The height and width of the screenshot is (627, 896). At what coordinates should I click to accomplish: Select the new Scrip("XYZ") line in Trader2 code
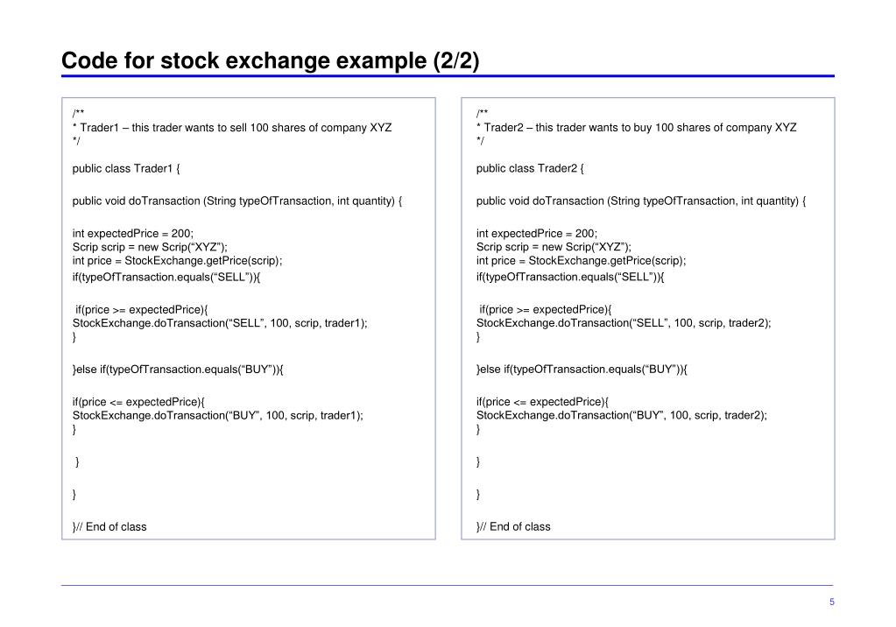coord(554,247)
